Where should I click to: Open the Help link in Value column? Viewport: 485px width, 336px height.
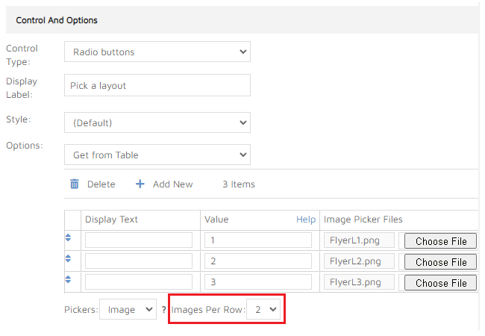click(306, 220)
